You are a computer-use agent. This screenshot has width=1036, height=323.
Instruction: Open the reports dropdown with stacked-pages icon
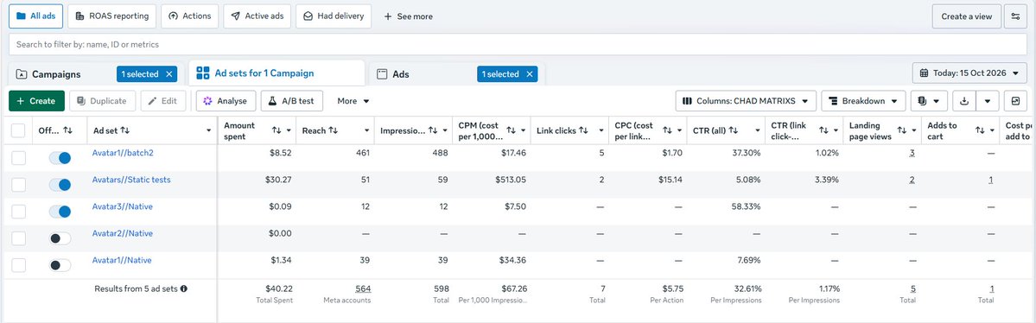point(929,101)
